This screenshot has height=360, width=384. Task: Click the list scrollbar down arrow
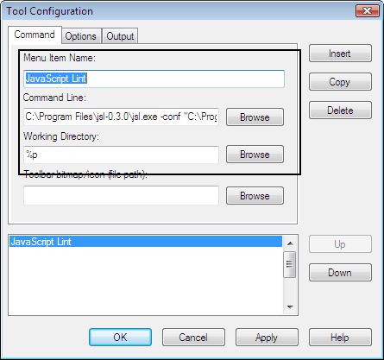[x=290, y=306]
